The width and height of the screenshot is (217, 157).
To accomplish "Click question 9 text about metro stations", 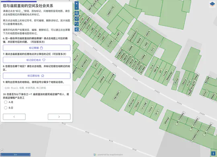I will tap(34, 82).
